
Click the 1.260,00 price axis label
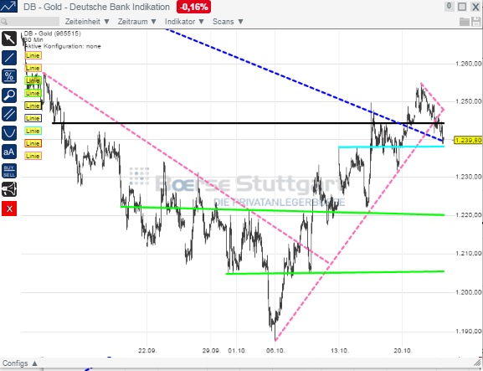pyautogui.click(x=468, y=64)
